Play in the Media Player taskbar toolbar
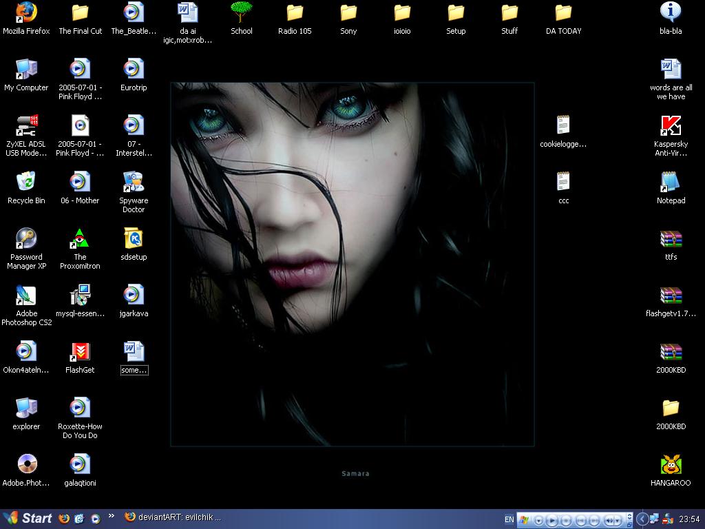 (552, 521)
